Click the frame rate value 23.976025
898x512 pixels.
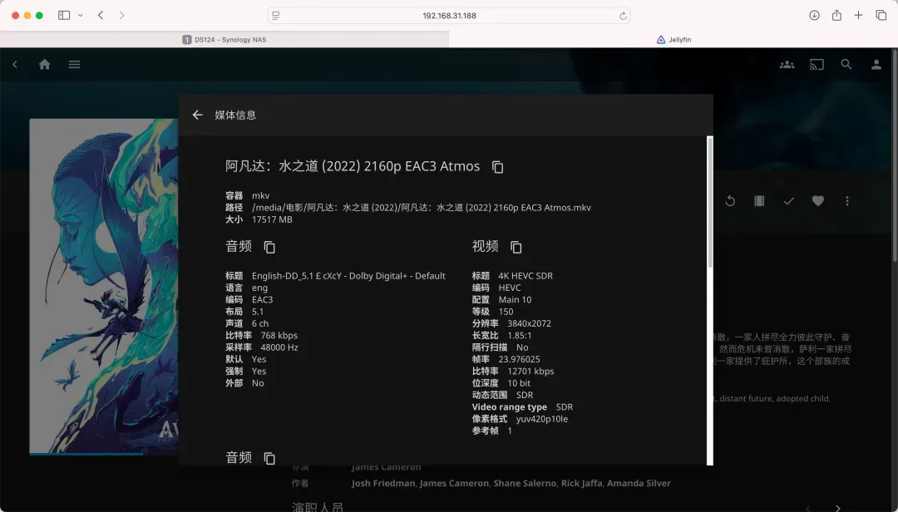coord(519,360)
